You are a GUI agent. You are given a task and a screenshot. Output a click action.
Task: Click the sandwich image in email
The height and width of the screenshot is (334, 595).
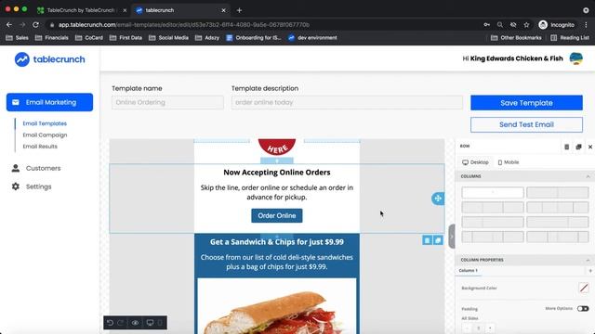click(x=277, y=306)
